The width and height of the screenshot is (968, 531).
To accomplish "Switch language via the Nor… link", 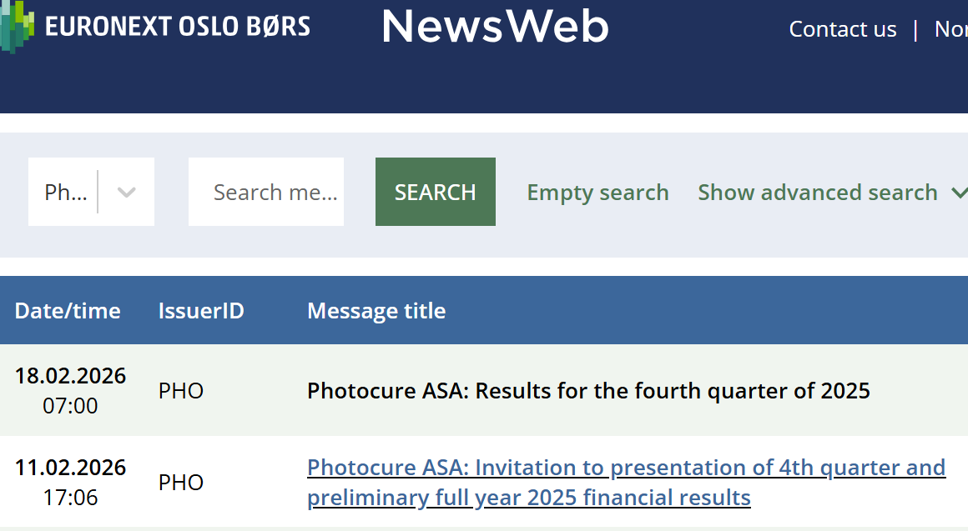I will point(950,29).
